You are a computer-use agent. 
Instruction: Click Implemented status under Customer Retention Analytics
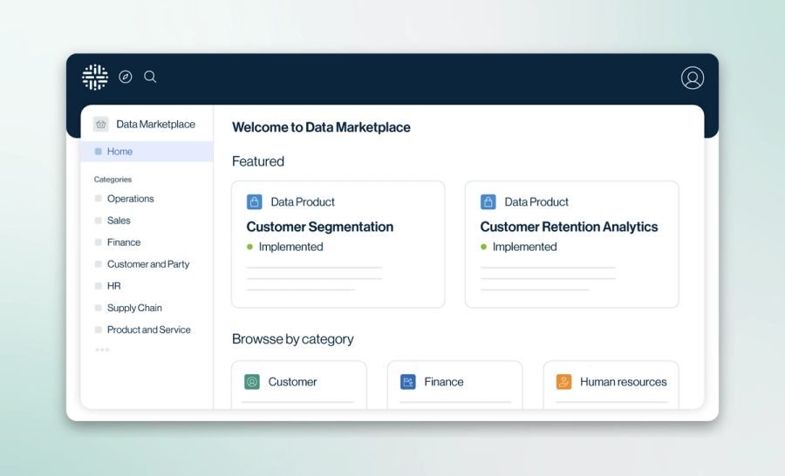click(x=524, y=247)
